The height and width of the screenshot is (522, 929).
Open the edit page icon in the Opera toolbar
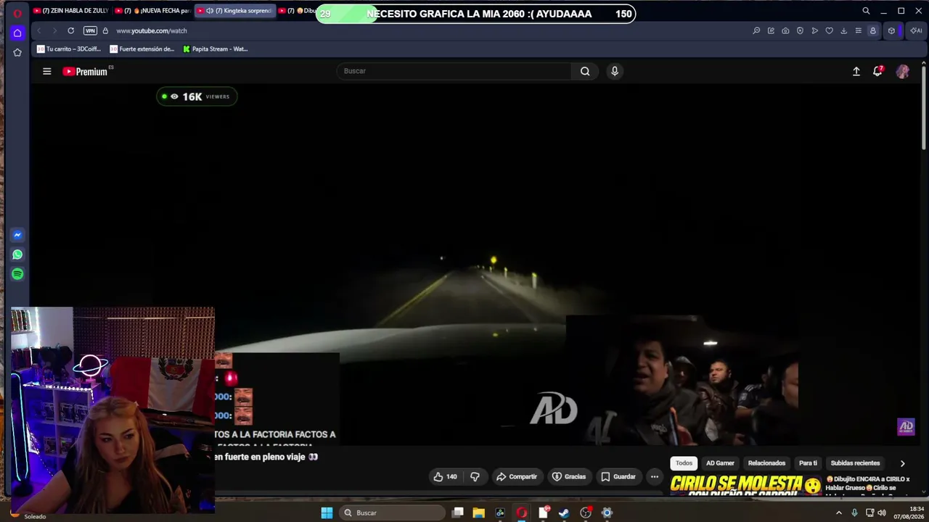click(x=771, y=30)
